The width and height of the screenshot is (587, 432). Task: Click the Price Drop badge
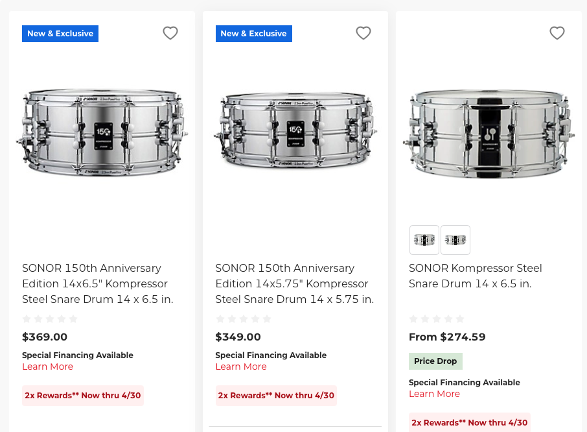[x=435, y=361]
